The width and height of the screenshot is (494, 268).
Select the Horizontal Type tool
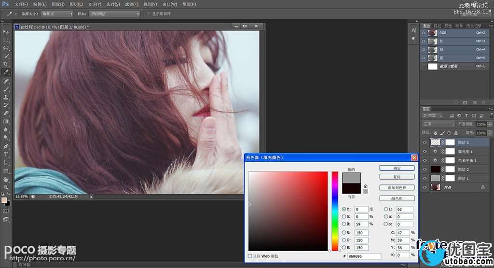(6, 155)
